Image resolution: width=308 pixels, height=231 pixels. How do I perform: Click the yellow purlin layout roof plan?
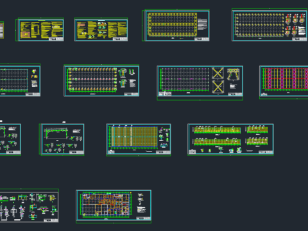tap(139, 140)
